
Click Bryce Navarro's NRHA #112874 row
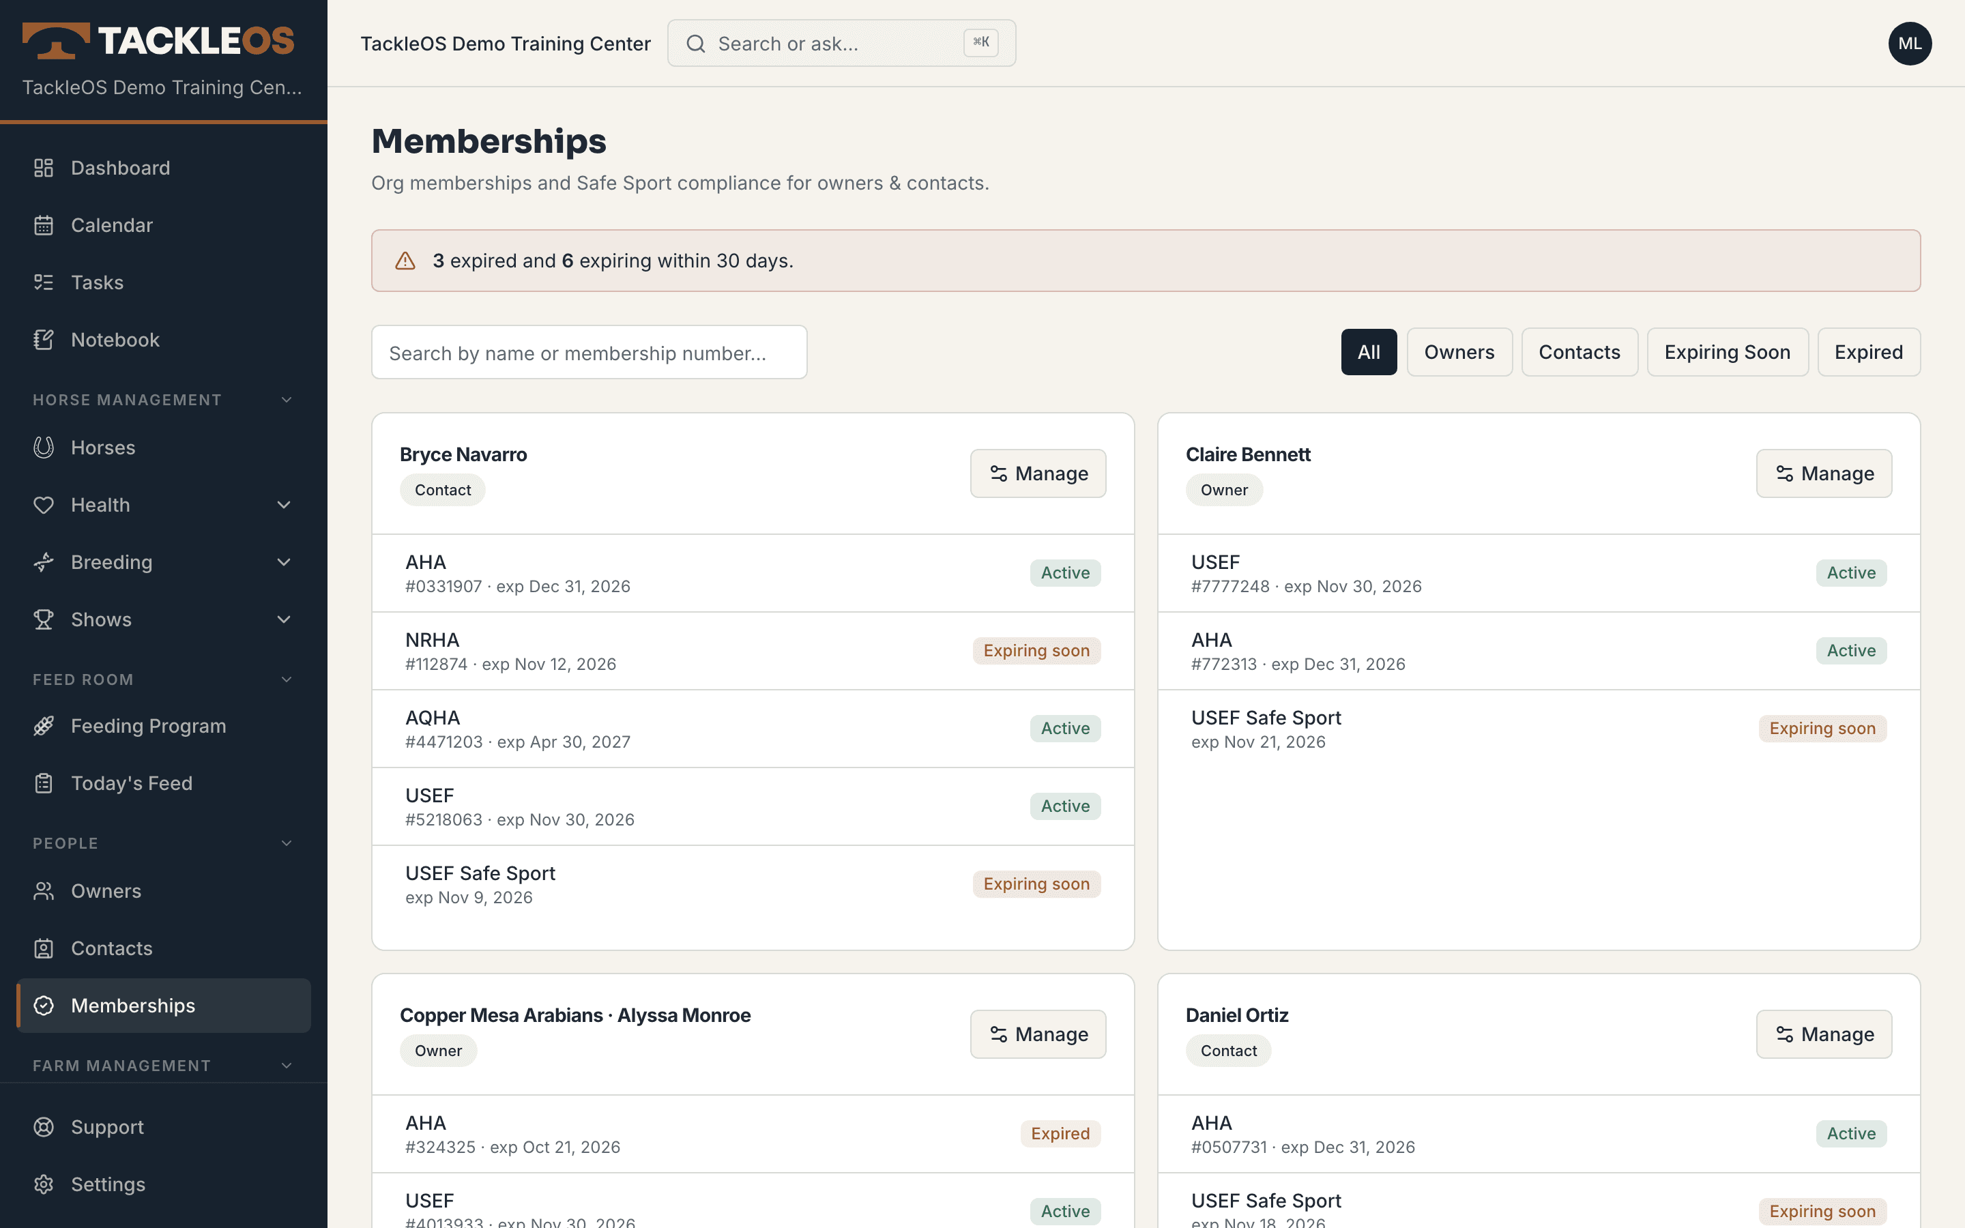pyautogui.click(x=753, y=652)
